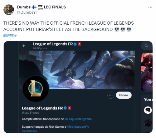Click the dark avatar below the Riot logo

point(148,123)
